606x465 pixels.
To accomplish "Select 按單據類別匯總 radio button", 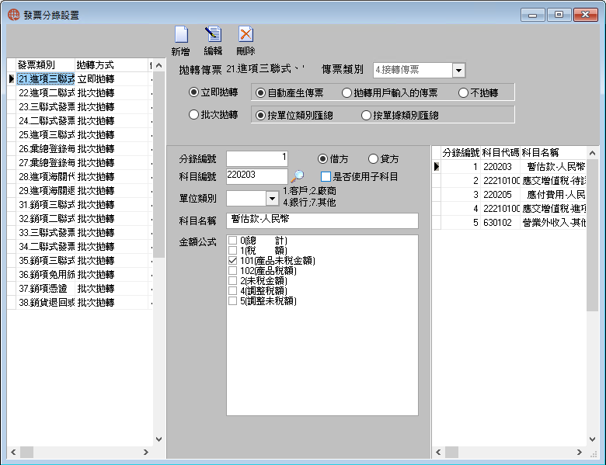I will 366,115.
